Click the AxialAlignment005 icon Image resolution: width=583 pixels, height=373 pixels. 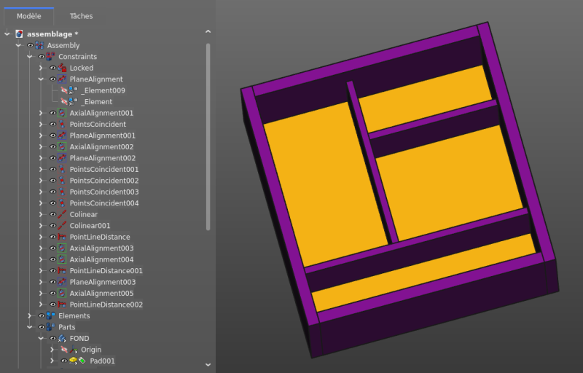(x=62, y=293)
